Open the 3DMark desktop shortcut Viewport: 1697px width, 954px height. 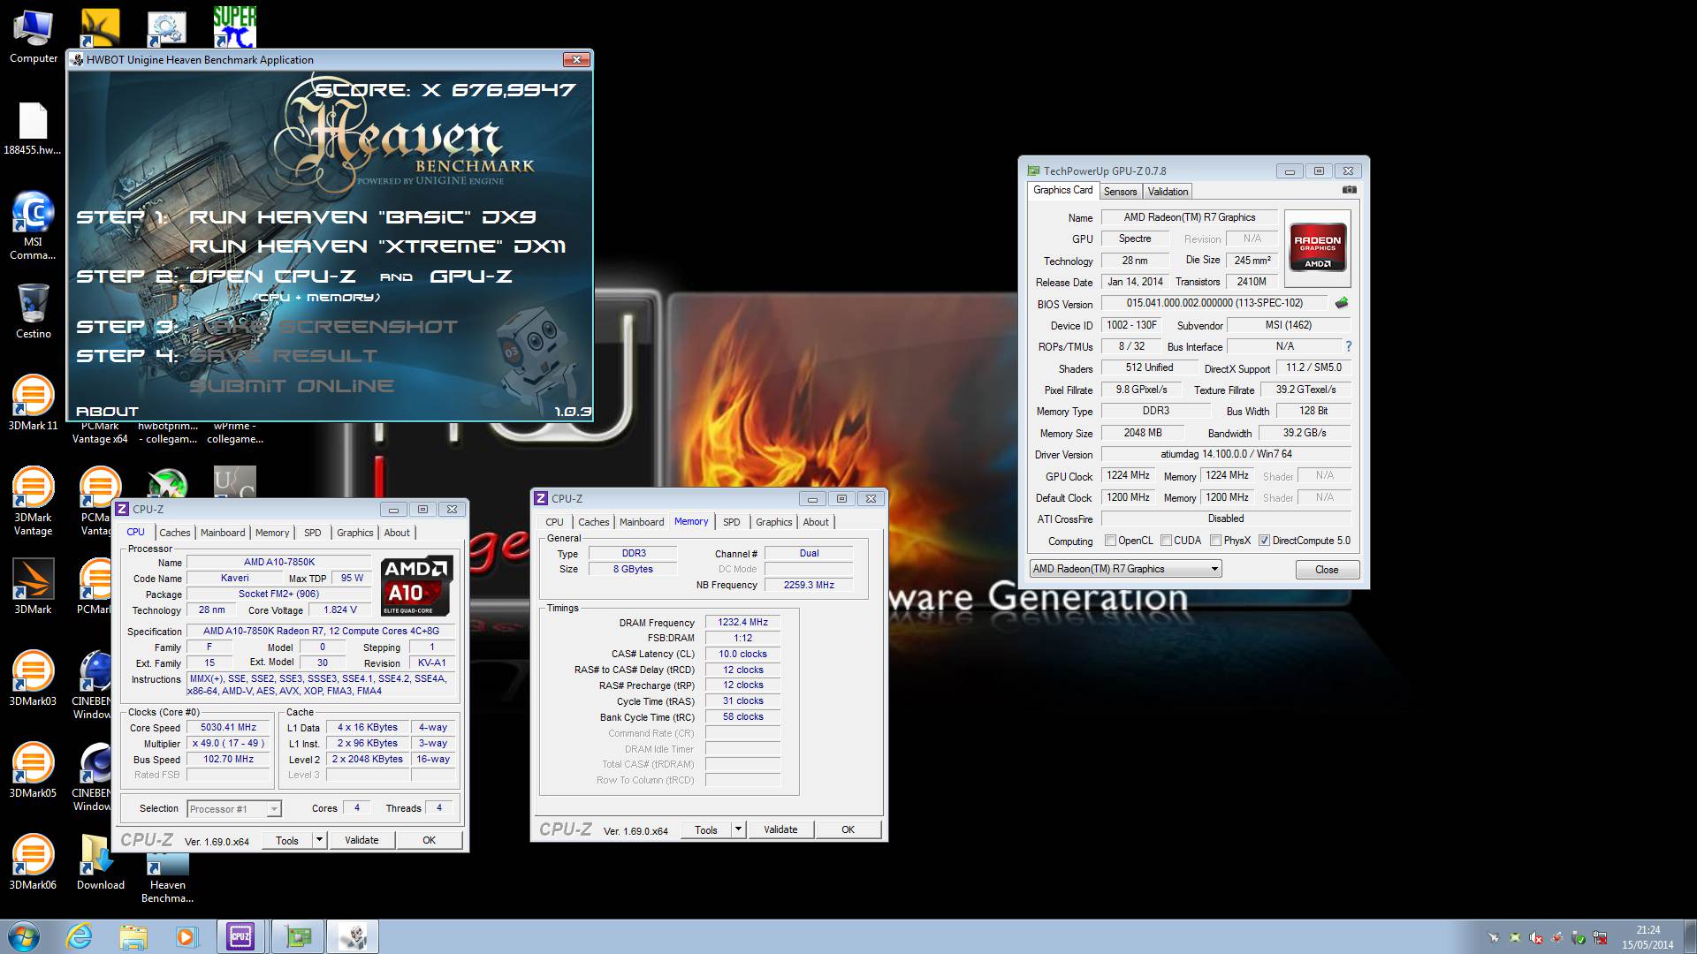click(33, 587)
